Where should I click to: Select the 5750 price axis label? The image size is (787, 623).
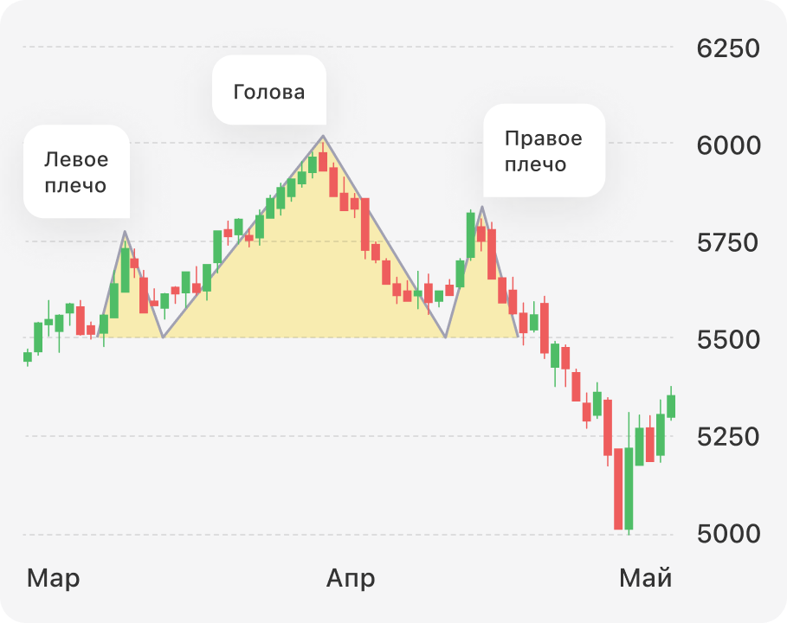point(727,243)
